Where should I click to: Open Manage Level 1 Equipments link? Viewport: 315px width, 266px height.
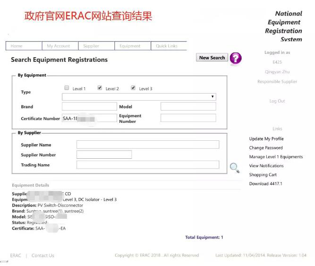276,157
